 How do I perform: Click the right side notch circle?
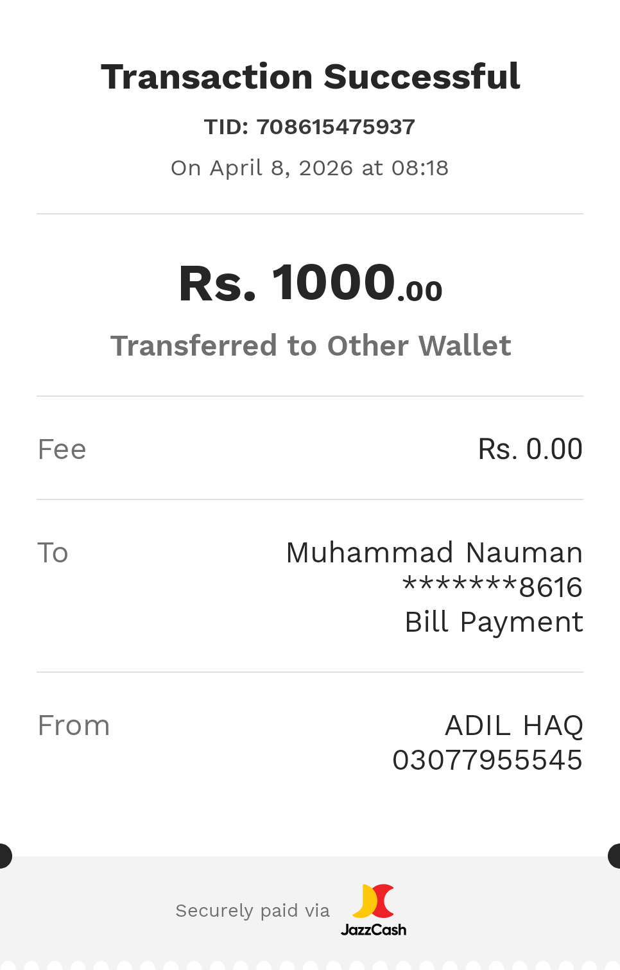[x=615, y=856]
